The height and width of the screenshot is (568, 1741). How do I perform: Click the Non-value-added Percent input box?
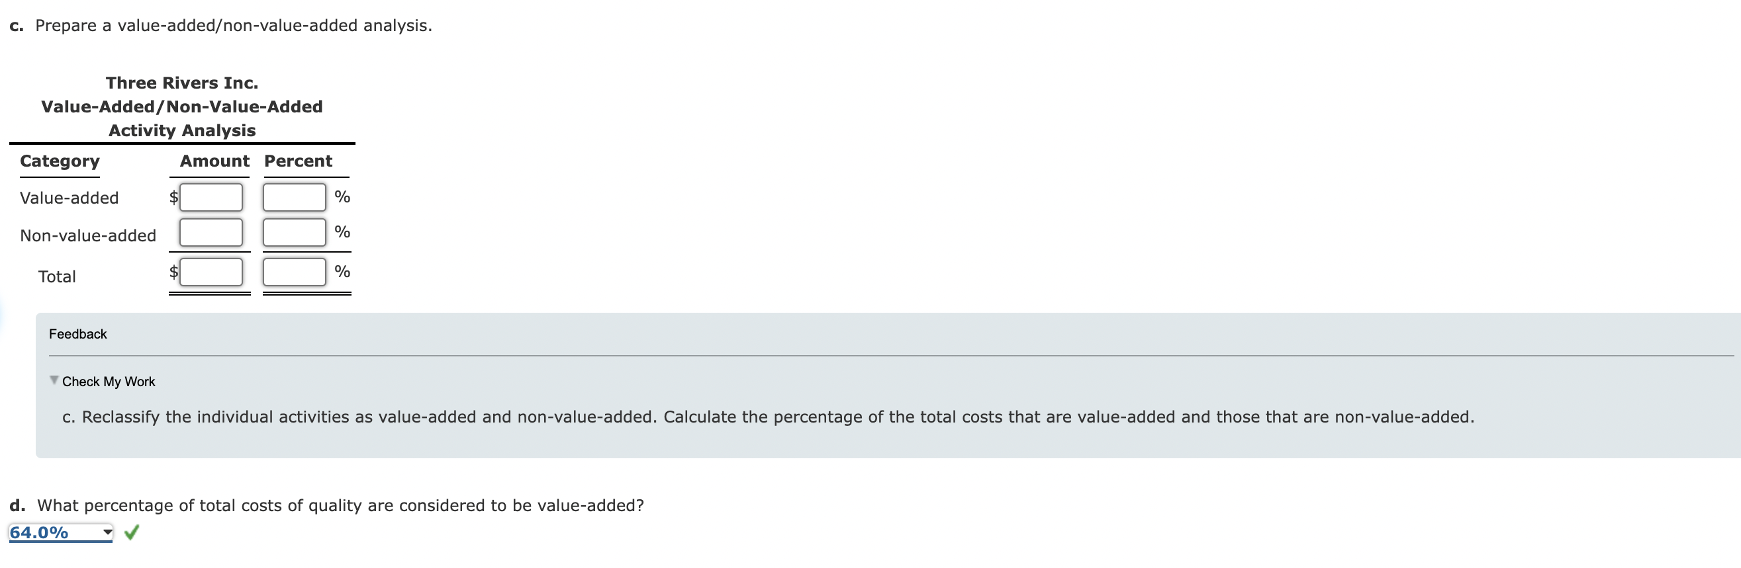[295, 233]
